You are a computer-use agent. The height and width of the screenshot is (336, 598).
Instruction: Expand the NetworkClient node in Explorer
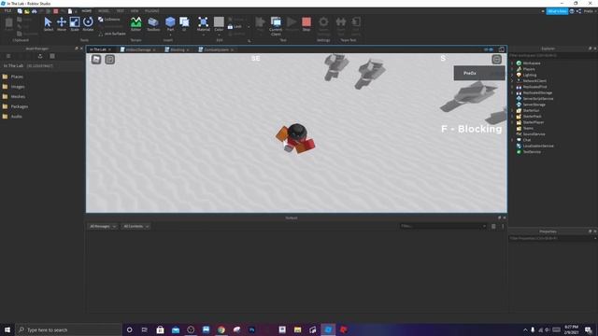click(512, 81)
